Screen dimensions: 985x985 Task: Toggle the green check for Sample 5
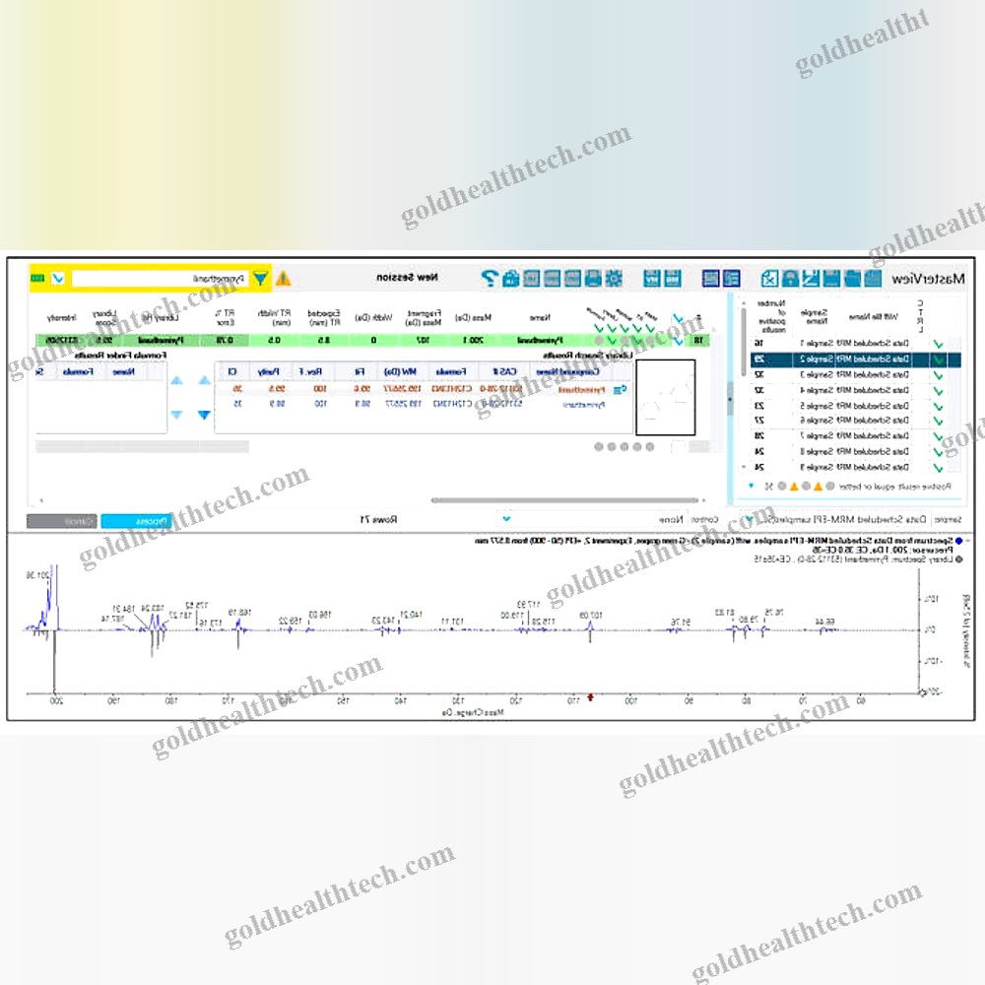coord(938,406)
